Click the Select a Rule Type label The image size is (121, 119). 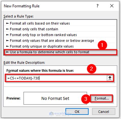point(19,16)
